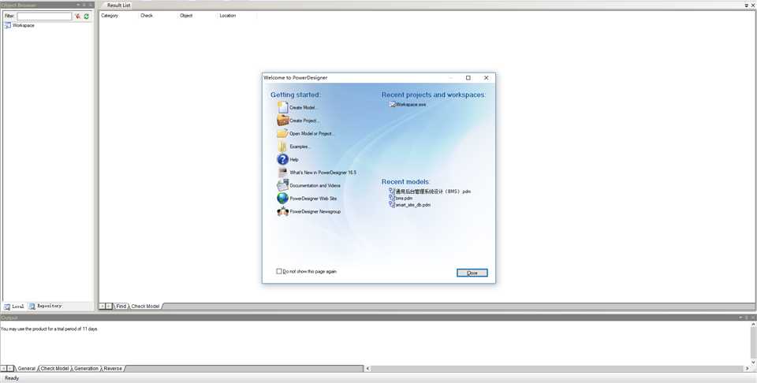757x383 pixels.
Task: Click the green refresh filter icon
Action: 87,17
